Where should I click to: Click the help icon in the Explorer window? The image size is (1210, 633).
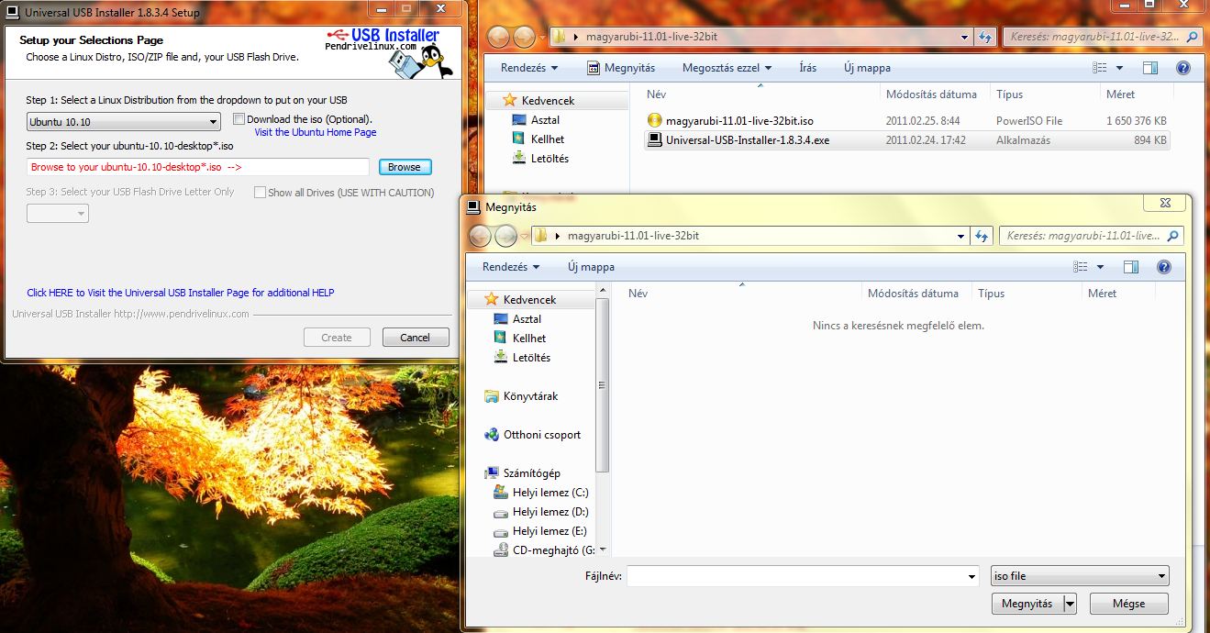coord(1183,68)
